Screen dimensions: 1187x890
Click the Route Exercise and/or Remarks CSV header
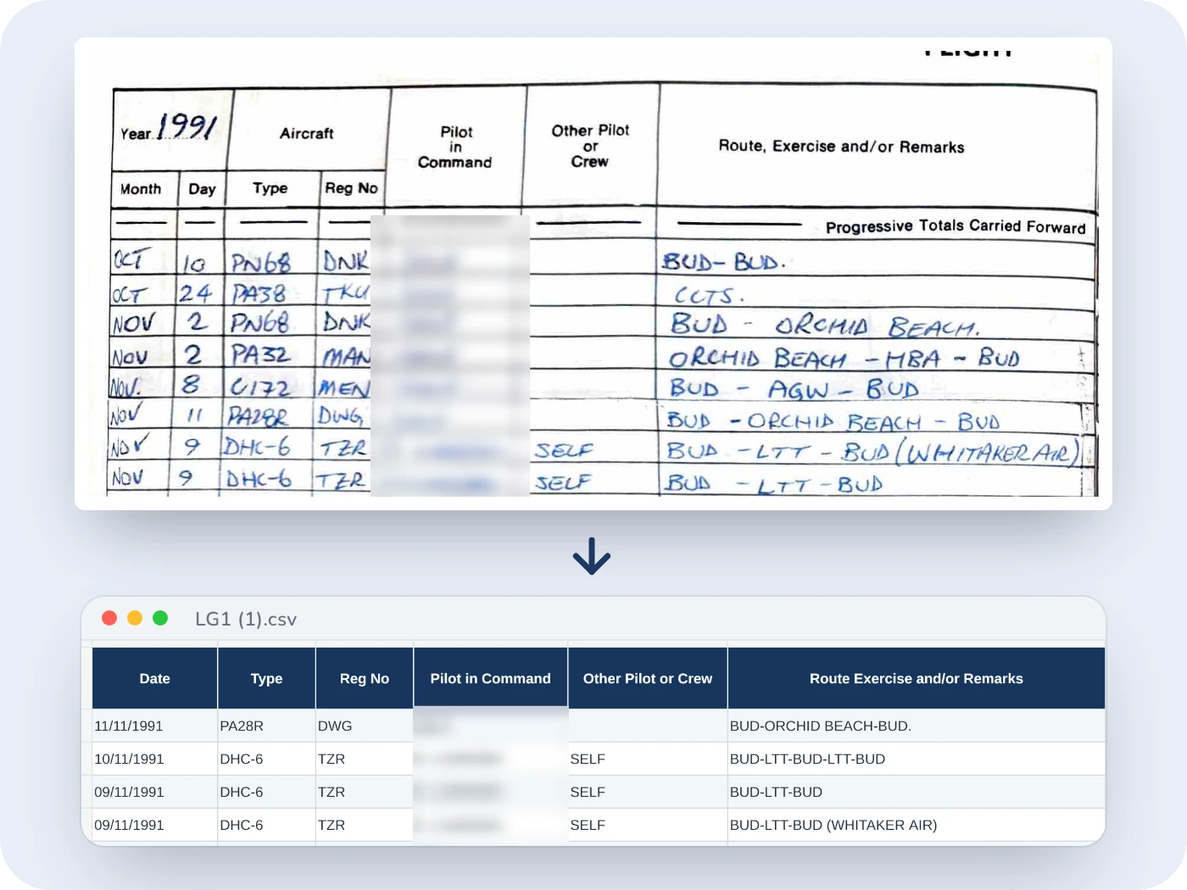click(917, 678)
